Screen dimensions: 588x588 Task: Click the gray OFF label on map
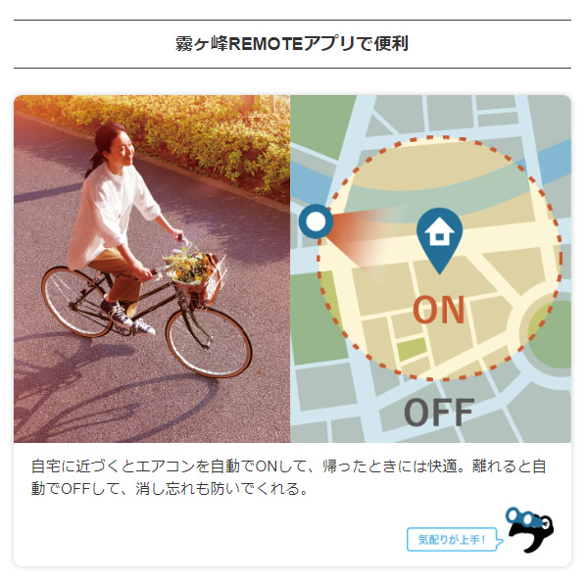(x=439, y=413)
